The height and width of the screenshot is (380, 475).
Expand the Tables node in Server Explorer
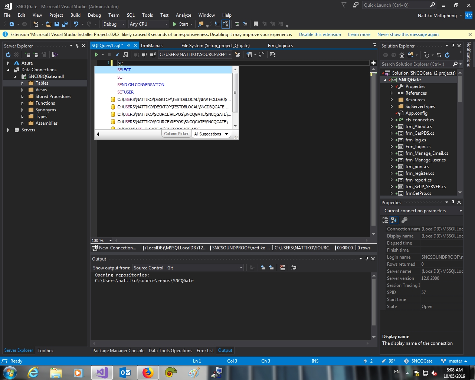[x=22, y=83]
